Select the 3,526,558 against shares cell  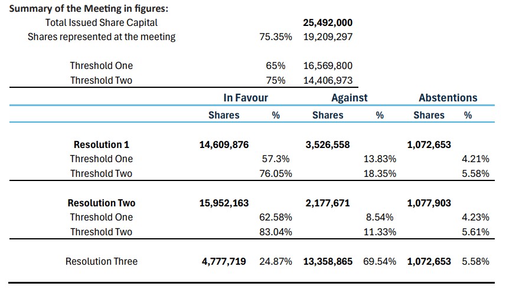(328, 144)
